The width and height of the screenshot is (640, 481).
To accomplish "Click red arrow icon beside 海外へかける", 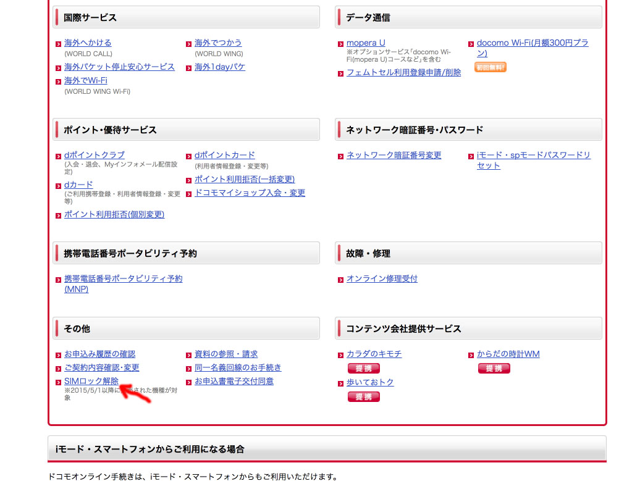I will (x=58, y=44).
